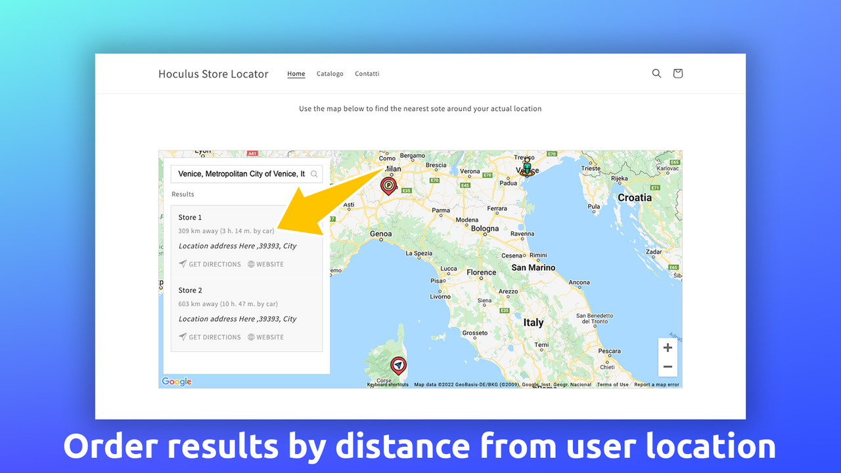Image resolution: width=841 pixels, height=473 pixels.
Task: Open the map's Terms of Use
Action: tap(612, 384)
